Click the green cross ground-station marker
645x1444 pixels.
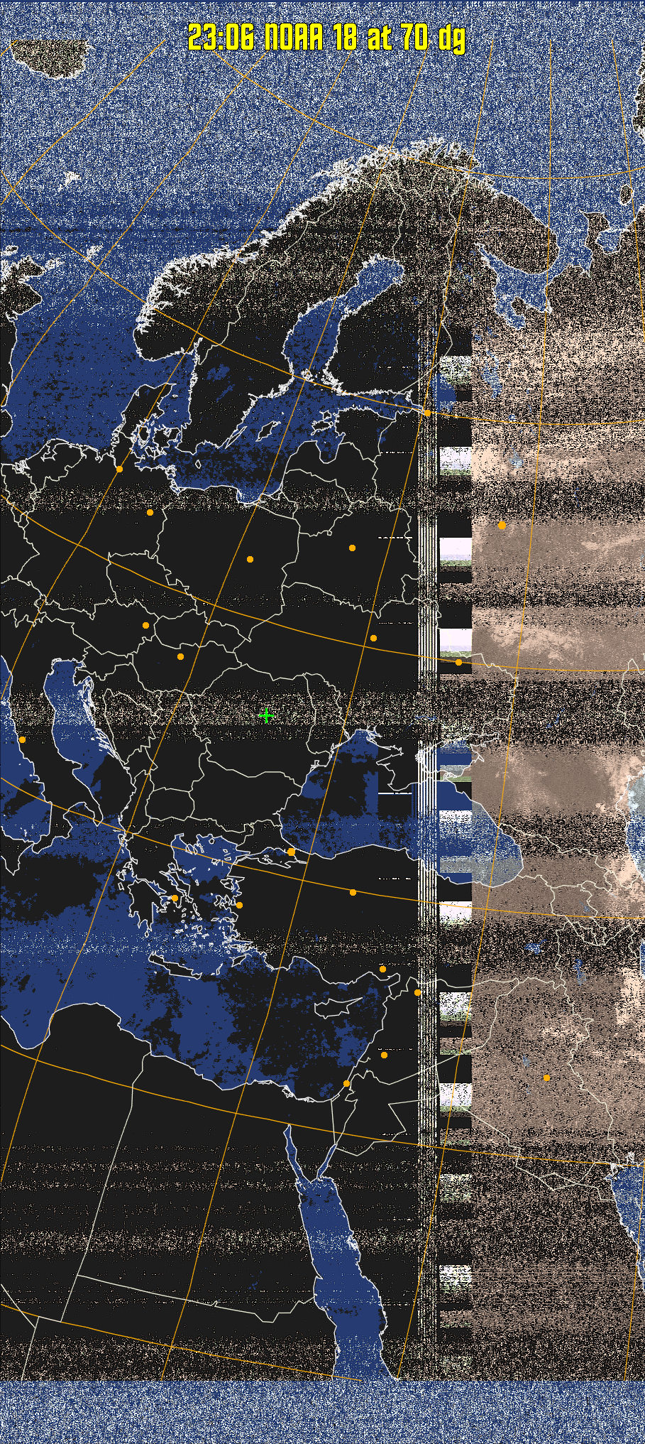click(x=267, y=716)
